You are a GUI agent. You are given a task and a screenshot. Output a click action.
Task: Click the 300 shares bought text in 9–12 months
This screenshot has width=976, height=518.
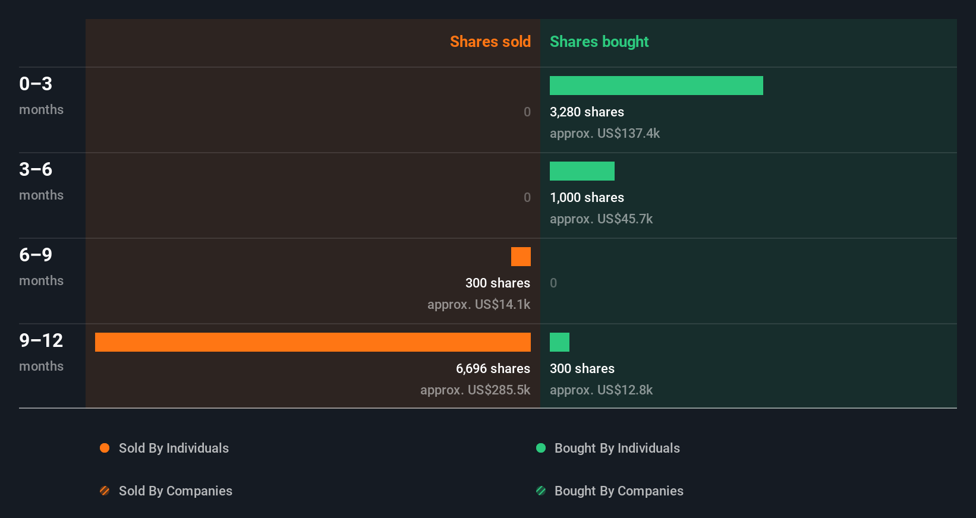click(x=582, y=369)
